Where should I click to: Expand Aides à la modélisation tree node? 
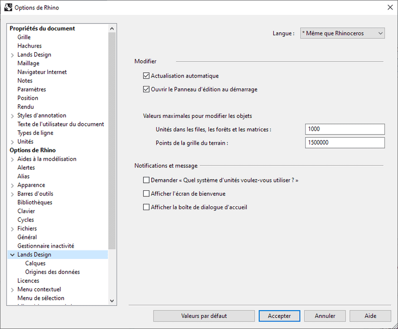(12, 159)
